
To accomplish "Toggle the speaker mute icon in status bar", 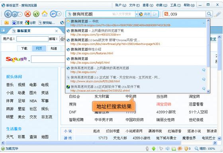I will [168, 149].
